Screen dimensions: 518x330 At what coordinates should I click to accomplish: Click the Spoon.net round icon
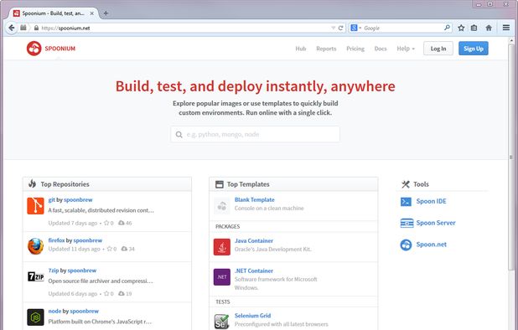[406, 245]
